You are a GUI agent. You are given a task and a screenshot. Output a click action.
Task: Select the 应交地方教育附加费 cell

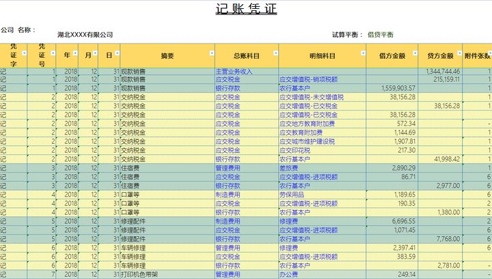[323, 123]
